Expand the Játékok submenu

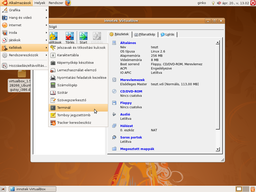[x=24, y=40]
